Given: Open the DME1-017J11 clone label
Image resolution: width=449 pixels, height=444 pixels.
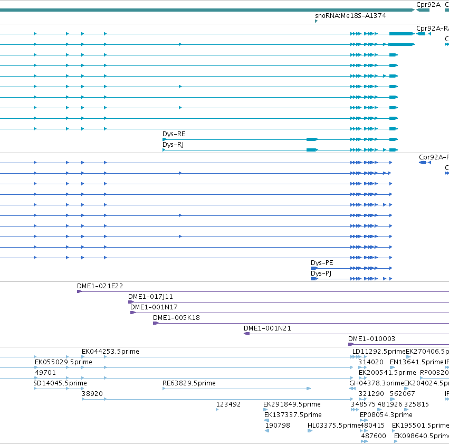Looking at the screenshot, I should (x=150, y=297).
